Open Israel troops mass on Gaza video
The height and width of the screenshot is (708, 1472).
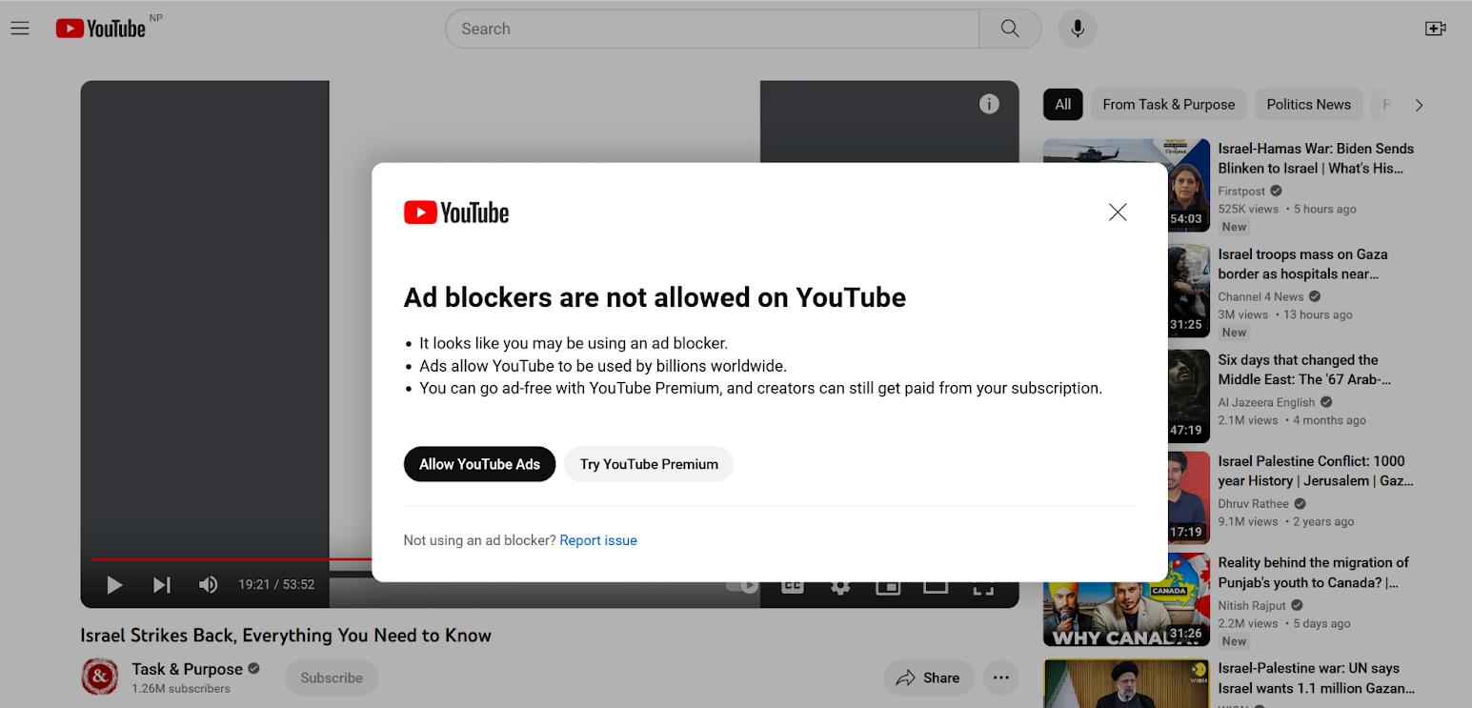point(1302,264)
